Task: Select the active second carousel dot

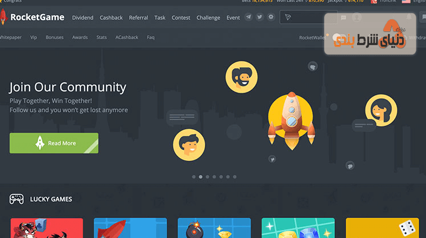Action: 201,177
